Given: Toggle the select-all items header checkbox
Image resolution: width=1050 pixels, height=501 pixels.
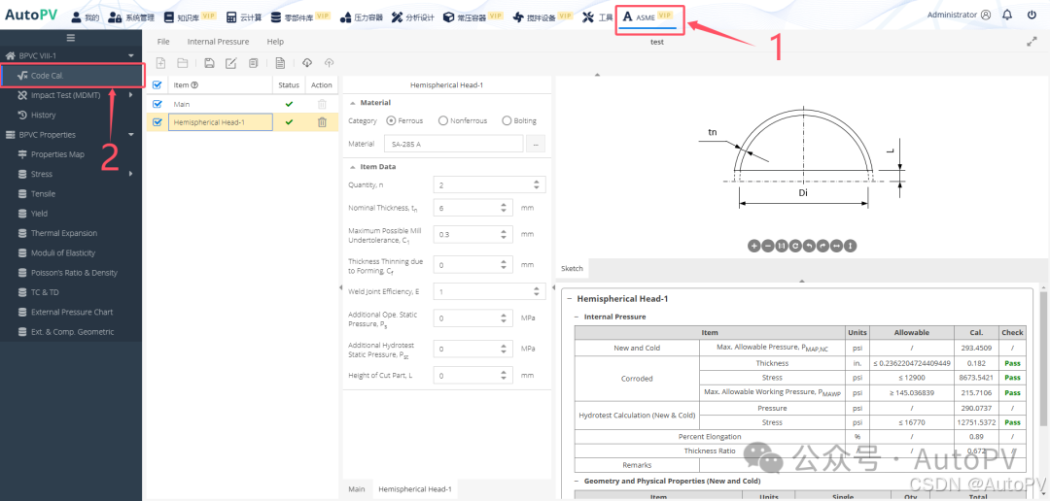Looking at the screenshot, I should (157, 84).
